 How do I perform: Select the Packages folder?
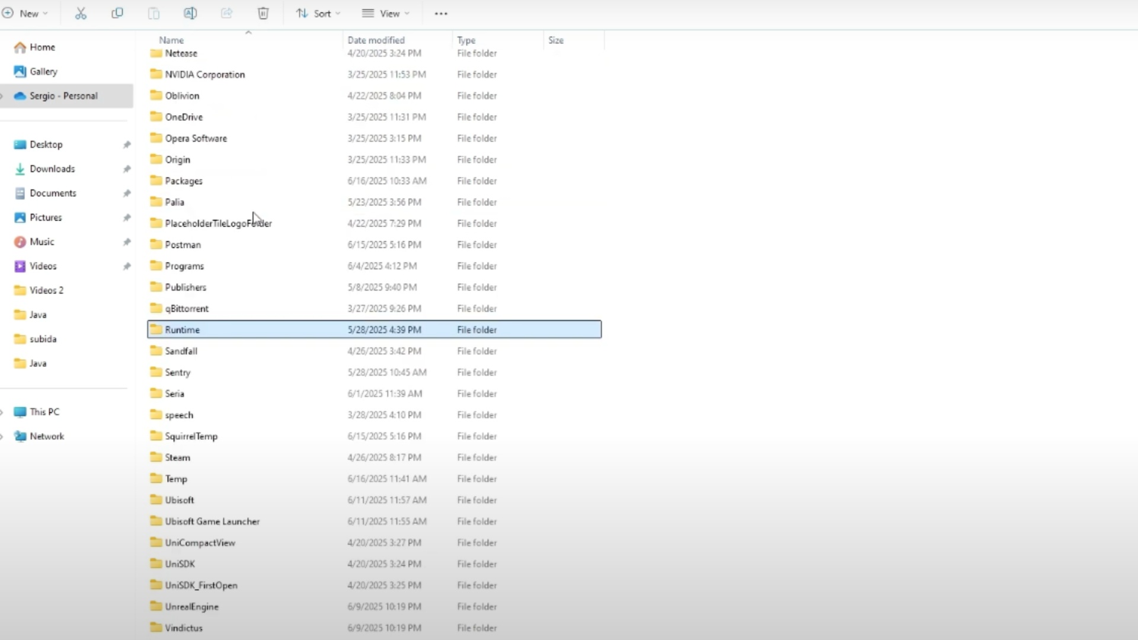(374, 181)
